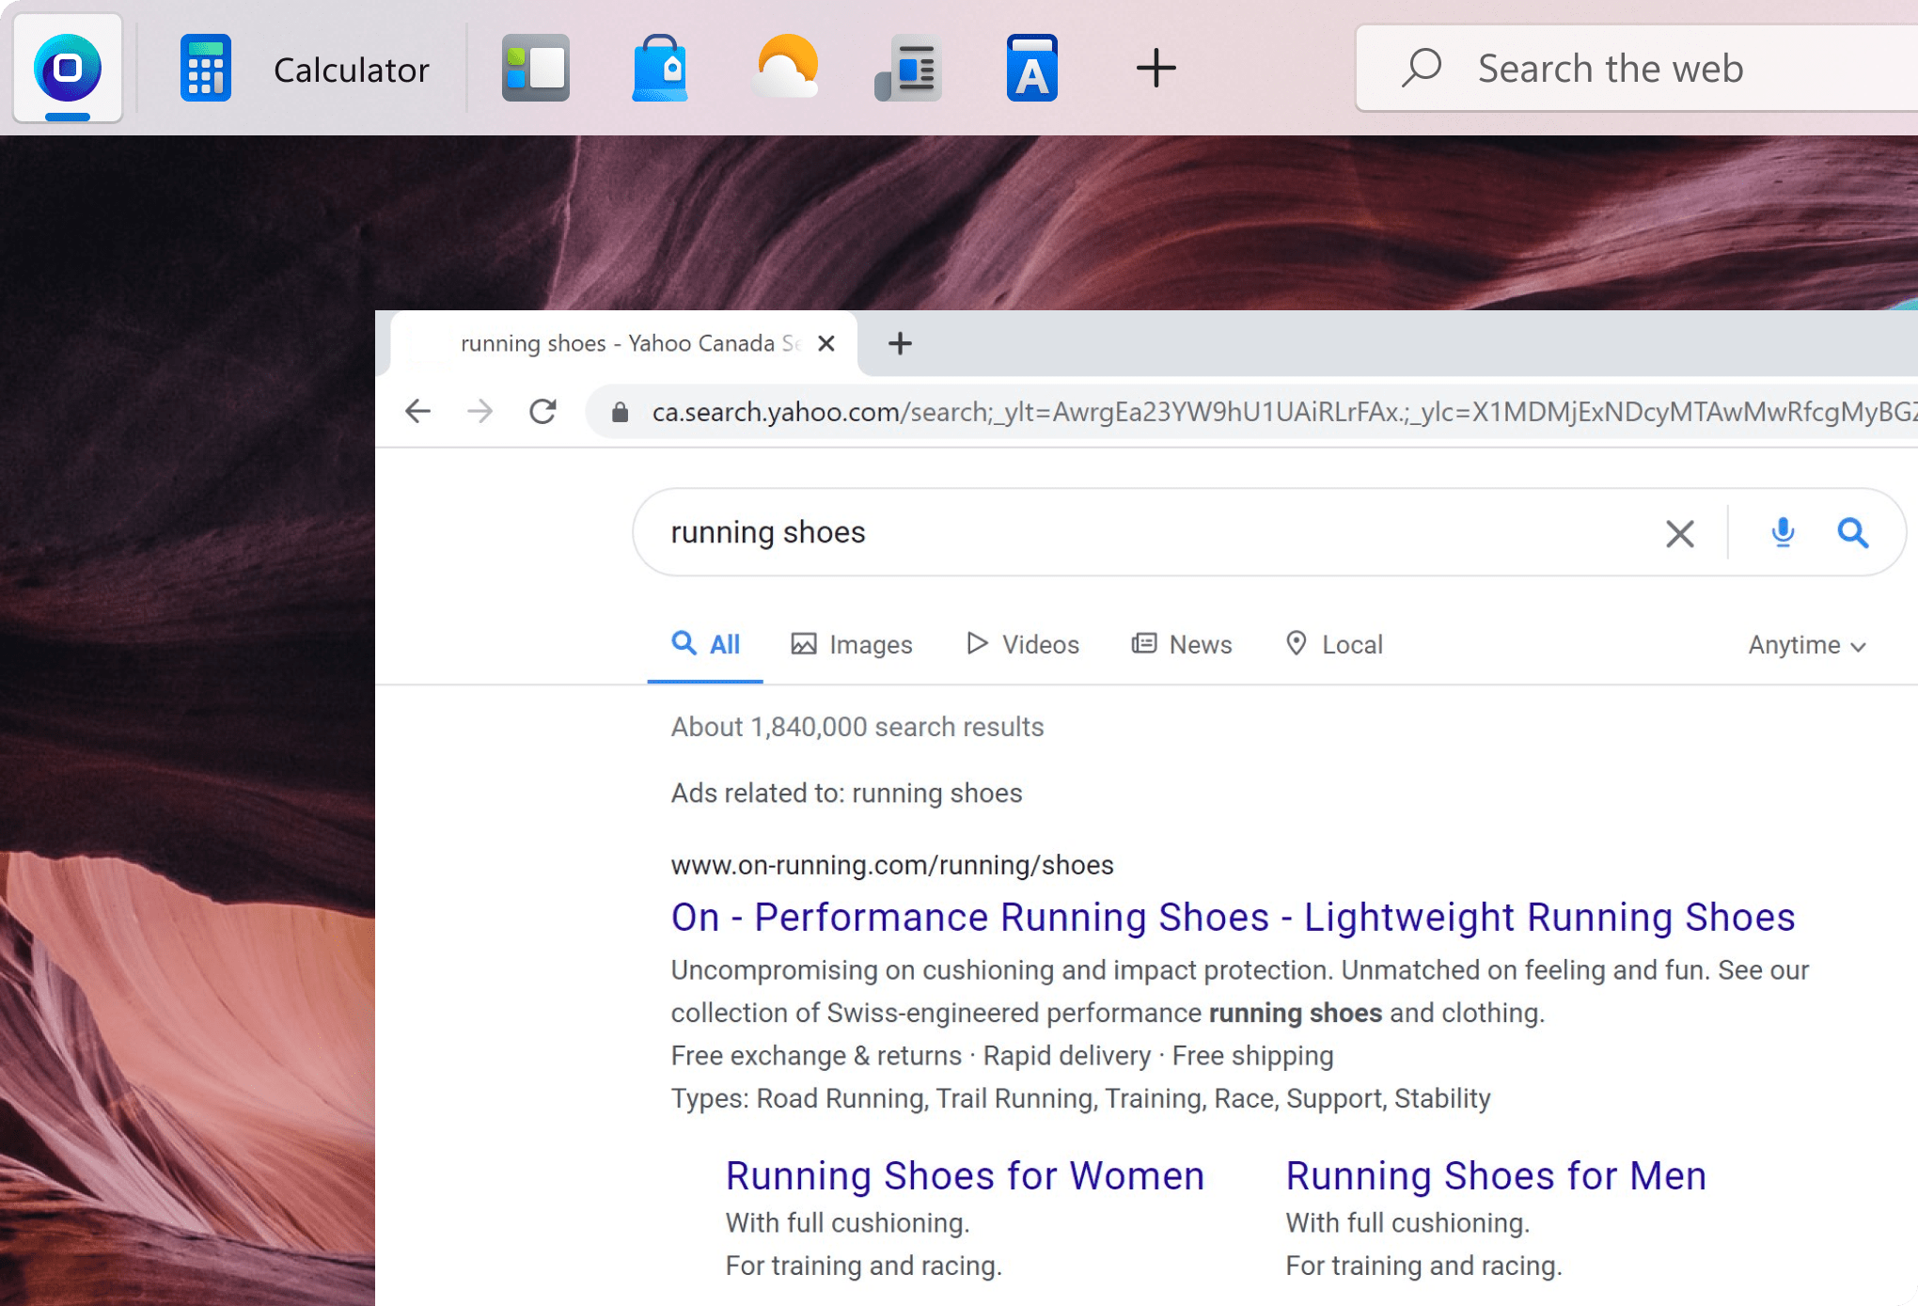Viewport: 1918px width, 1306px height.
Task: Switch to the News results tab
Action: point(1182,645)
